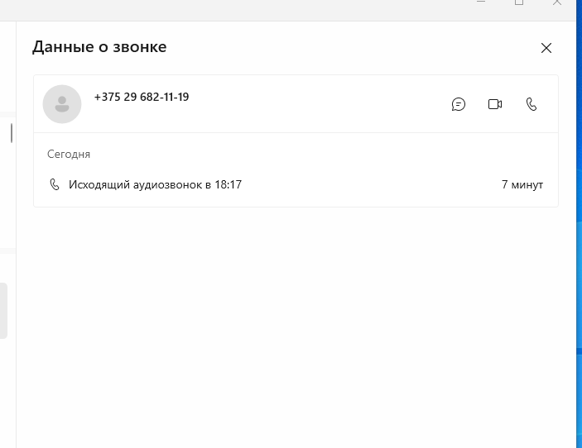The height and width of the screenshot is (448, 582).
Task: Click the left sidebar scrollbar thumb
Action: tap(12, 133)
